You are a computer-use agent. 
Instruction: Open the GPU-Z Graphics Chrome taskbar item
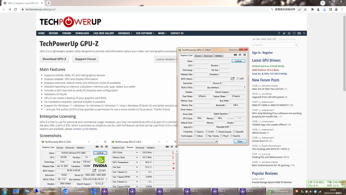point(75,191)
